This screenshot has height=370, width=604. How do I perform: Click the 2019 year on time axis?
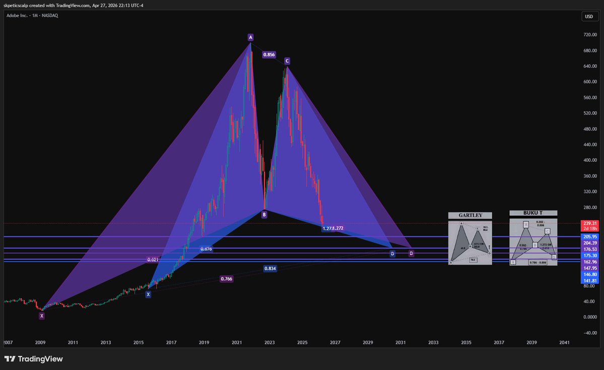coord(204,342)
